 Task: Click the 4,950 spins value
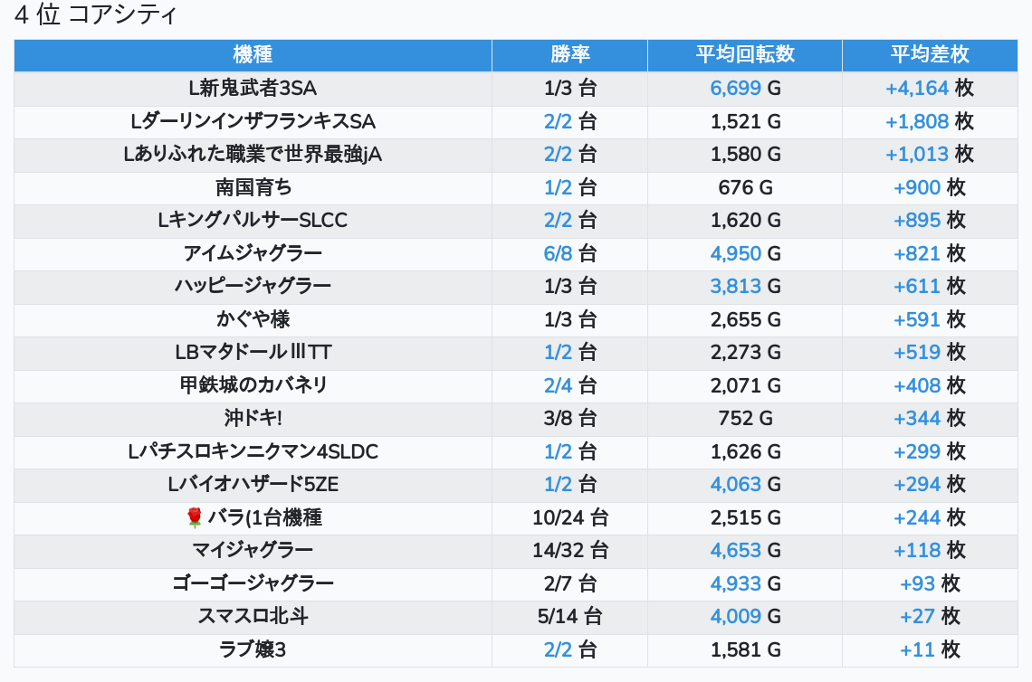tap(736, 253)
